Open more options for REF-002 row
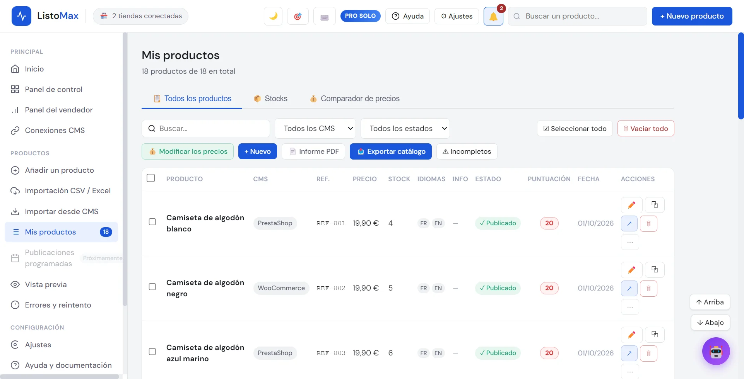The height and width of the screenshot is (379, 744). click(x=630, y=307)
